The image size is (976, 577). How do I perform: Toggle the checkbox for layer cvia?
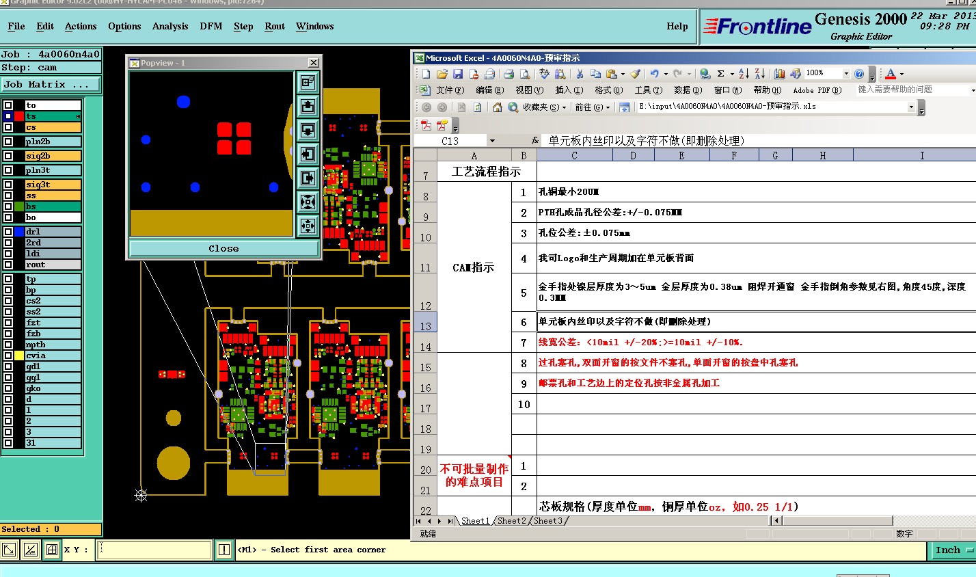click(8, 355)
